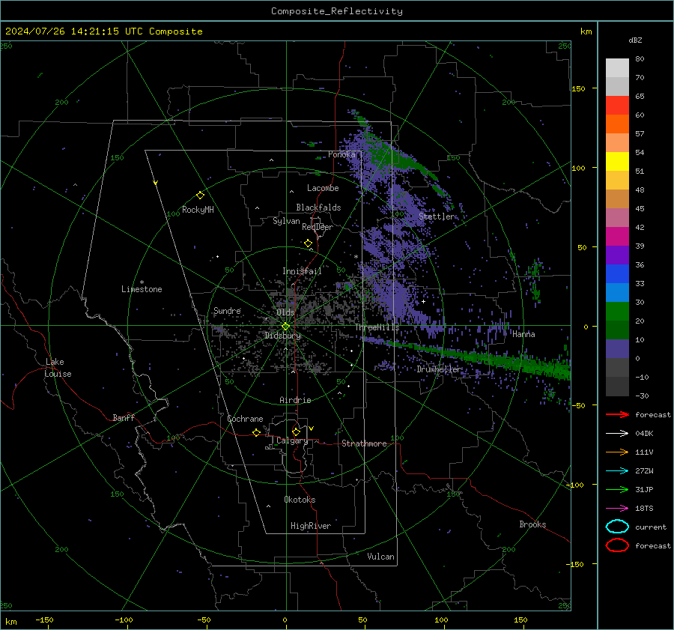Click the Vulcan label
Image resolution: width=674 pixels, height=630 pixels.
pos(380,557)
